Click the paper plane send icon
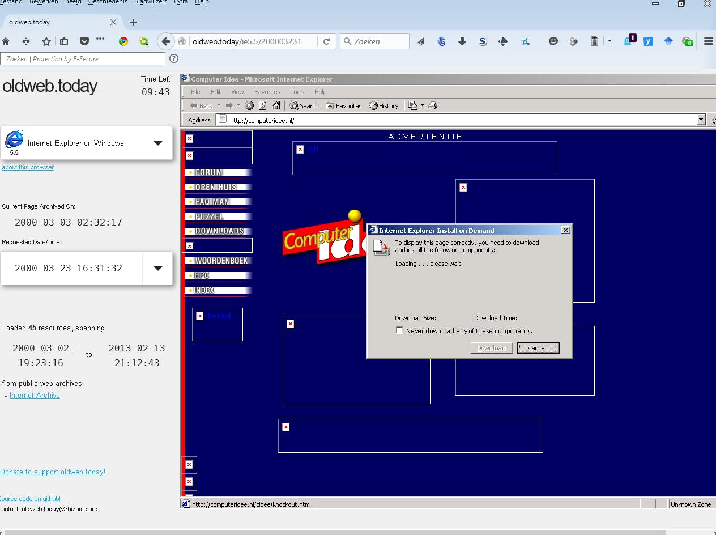716x535 pixels. 421,41
